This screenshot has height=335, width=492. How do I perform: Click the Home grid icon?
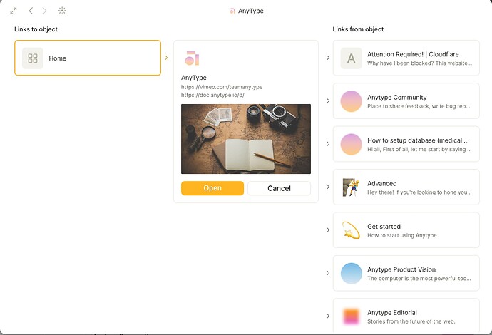point(33,58)
